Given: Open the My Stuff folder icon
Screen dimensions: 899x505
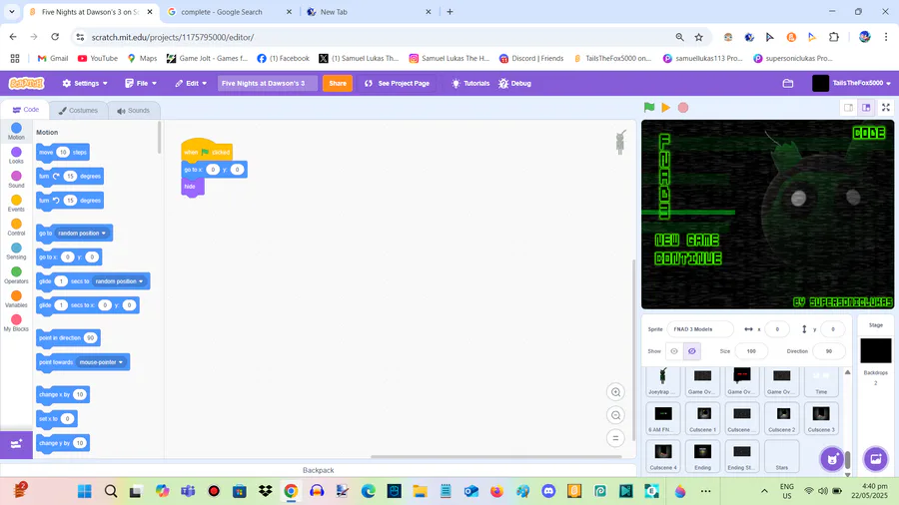Looking at the screenshot, I should tap(788, 83).
